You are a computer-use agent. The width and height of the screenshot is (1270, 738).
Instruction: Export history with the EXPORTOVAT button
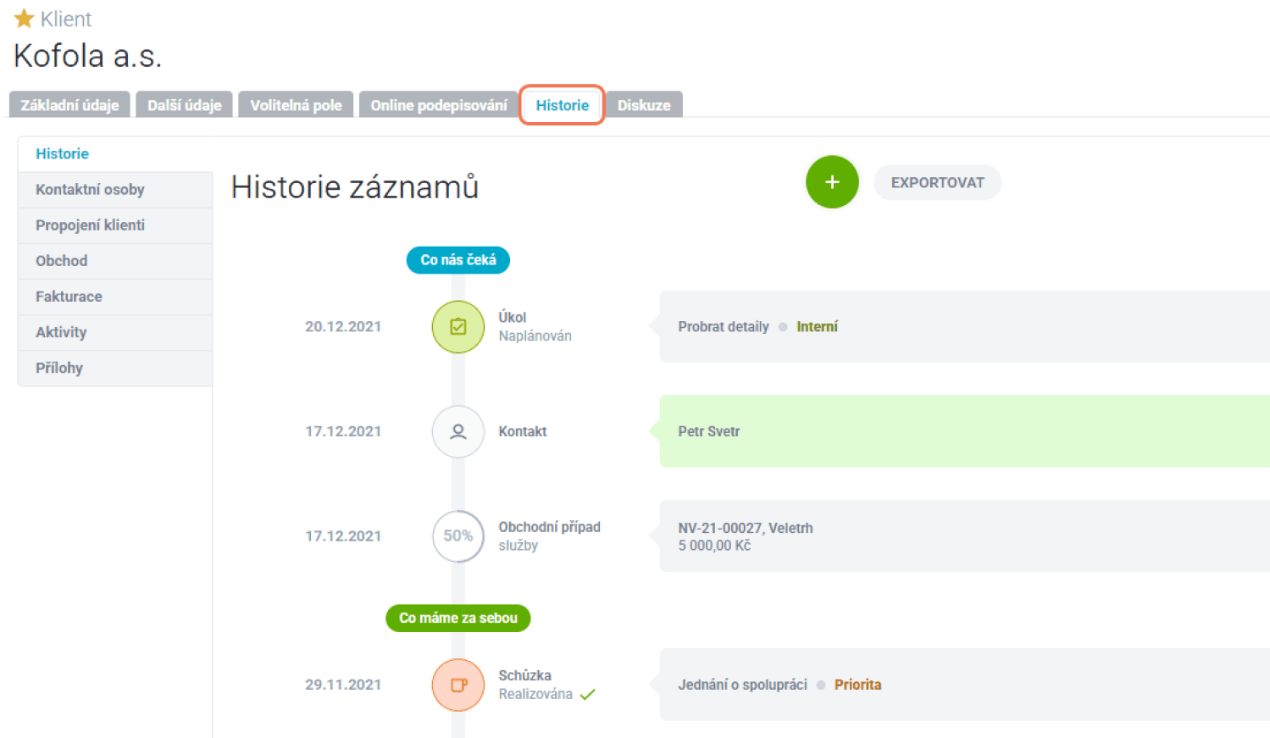pyautogui.click(x=936, y=183)
